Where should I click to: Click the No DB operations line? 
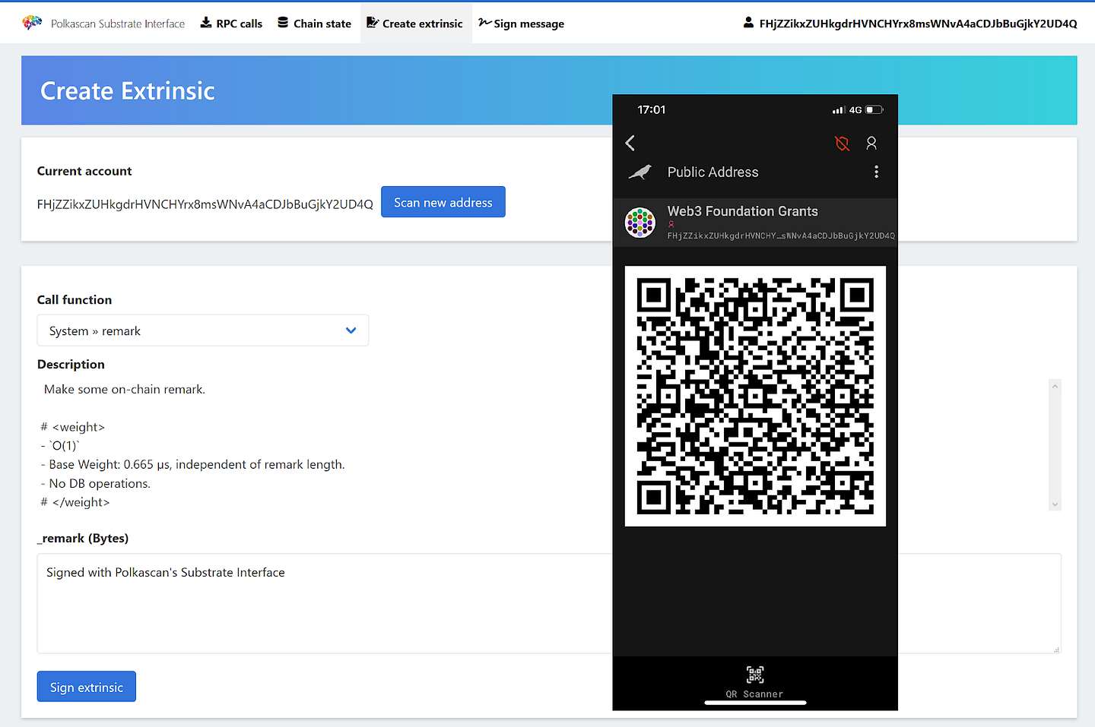point(96,483)
